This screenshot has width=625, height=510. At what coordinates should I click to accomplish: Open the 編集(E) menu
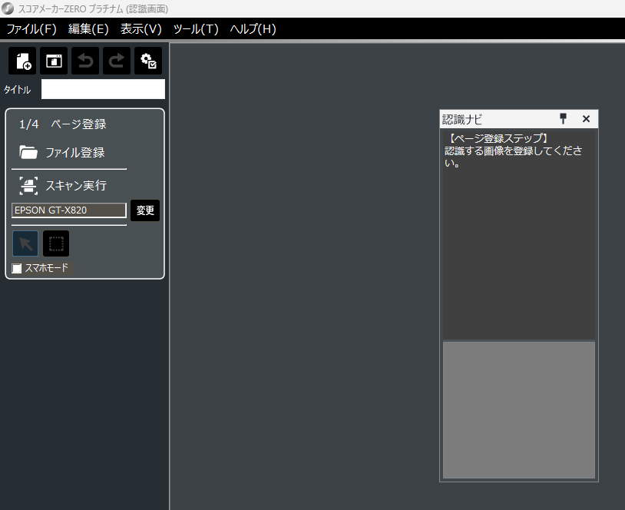[88, 29]
